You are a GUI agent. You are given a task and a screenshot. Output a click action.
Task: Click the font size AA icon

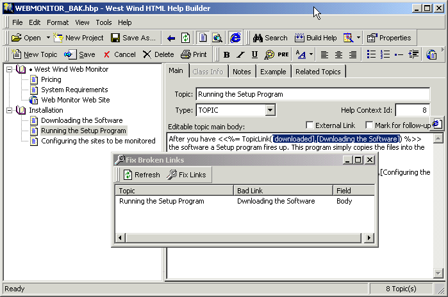click(x=301, y=54)
